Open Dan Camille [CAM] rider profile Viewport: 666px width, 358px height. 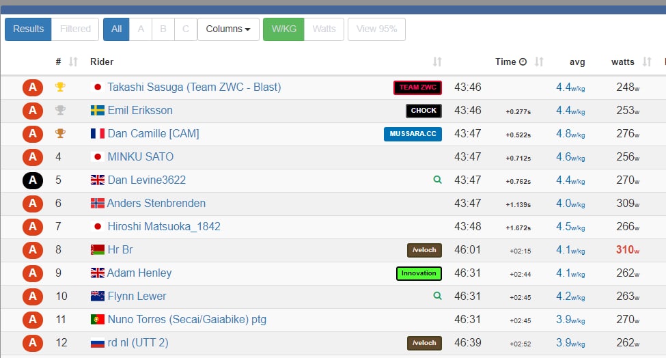click(153, 134)
